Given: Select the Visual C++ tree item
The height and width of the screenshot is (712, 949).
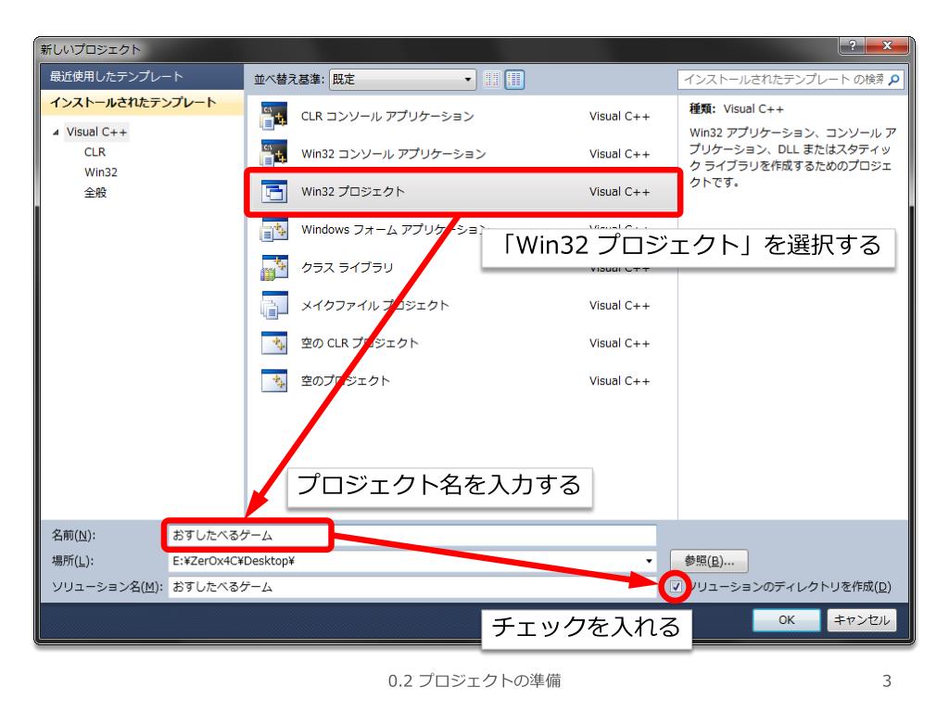Looking at the screenshot, I should (x=96, y=132).
